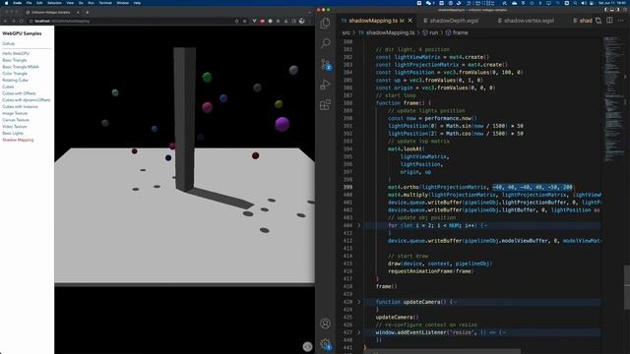Viewport: 630px width, 354px height.
Task: Click the round button at the canvas corner
Action: [307, 346]
